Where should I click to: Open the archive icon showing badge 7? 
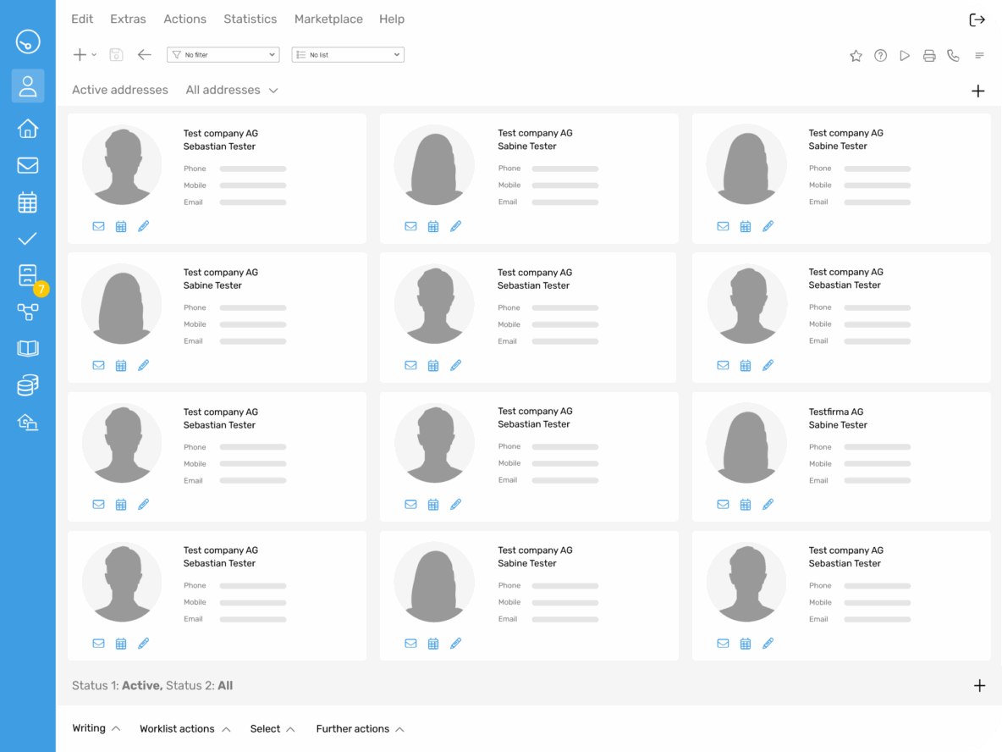click(x=27, y=274)
